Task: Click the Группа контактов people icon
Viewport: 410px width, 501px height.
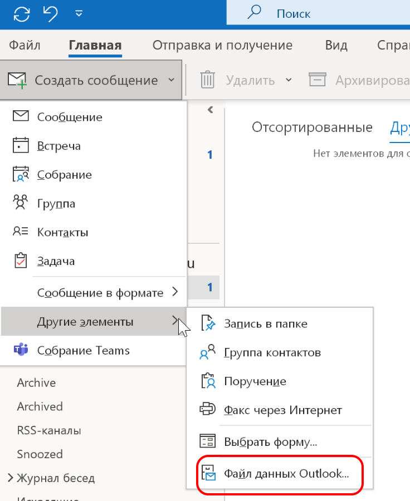Action: coord(208,352)
